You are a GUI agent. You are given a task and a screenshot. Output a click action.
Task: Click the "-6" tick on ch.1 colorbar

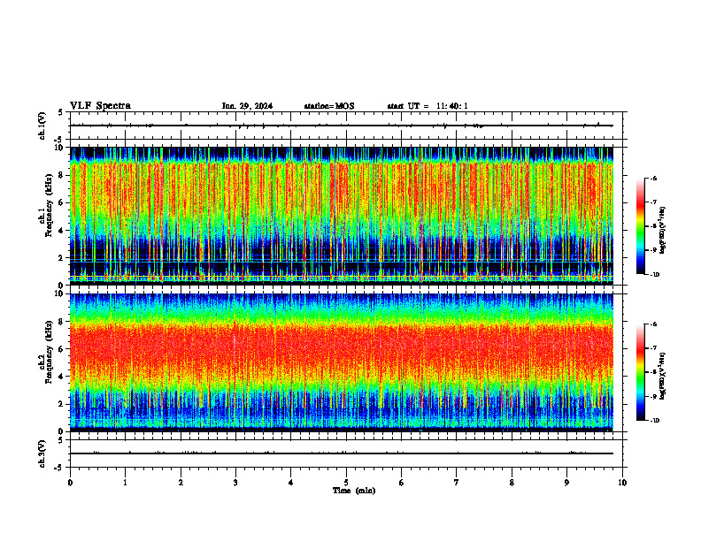[653, 178]
